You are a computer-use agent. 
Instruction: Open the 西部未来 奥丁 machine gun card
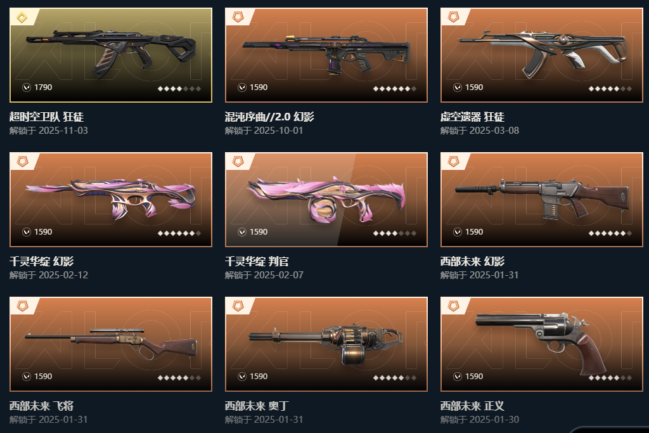(326, 344)
